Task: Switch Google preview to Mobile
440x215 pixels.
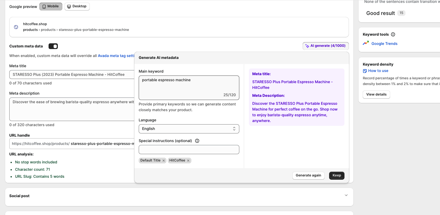Action: [x=51, y=6]
